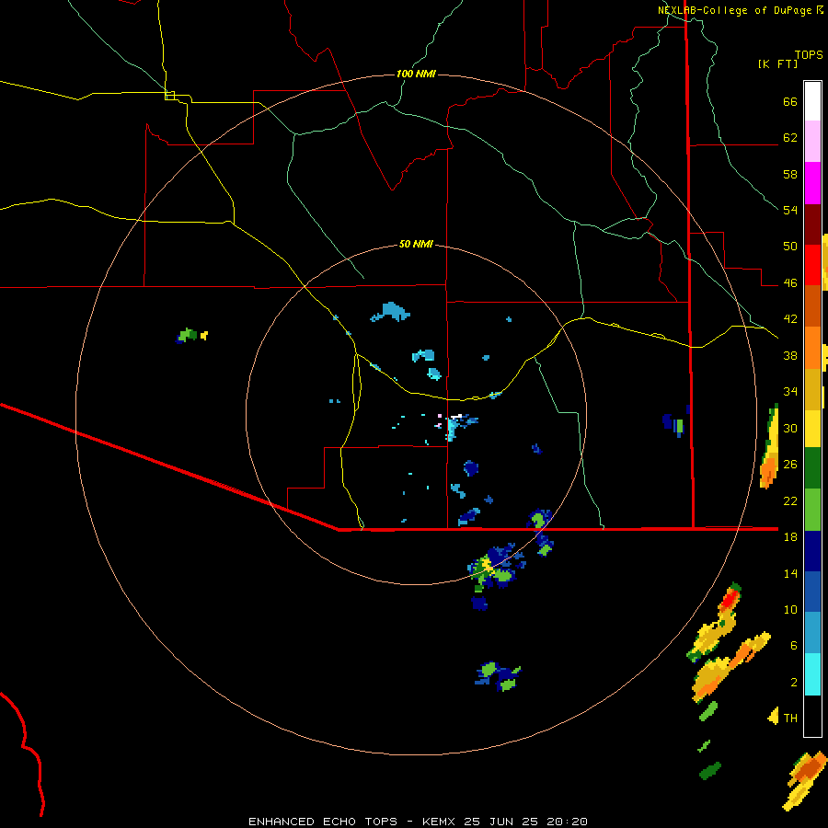The height and width of the screenshot is (828, 828).
Task: Pick the white swatch on the color scale
Action: 812,101
